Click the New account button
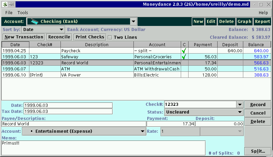The image size is (273, 157). (198, 22)
